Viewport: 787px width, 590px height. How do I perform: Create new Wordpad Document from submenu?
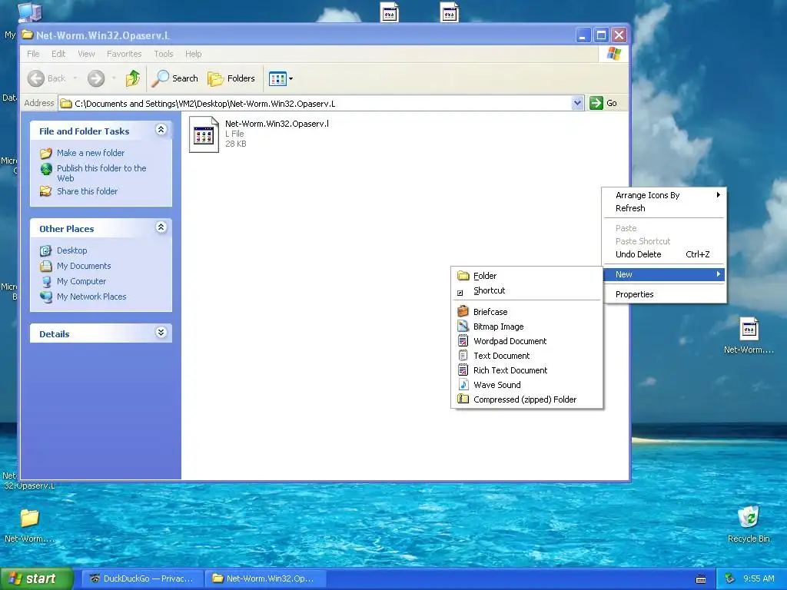(x=527, y=341)
